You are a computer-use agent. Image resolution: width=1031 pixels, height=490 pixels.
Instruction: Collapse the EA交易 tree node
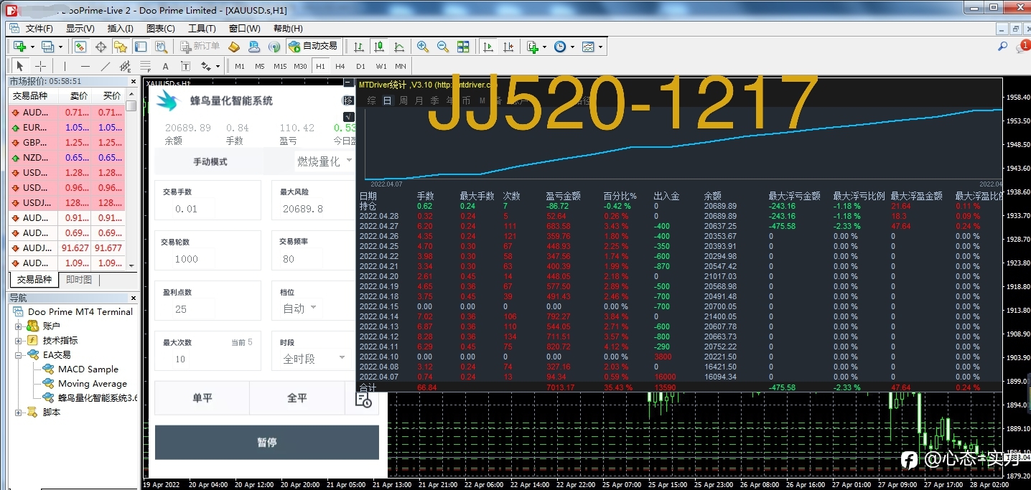tap(19, 354)
